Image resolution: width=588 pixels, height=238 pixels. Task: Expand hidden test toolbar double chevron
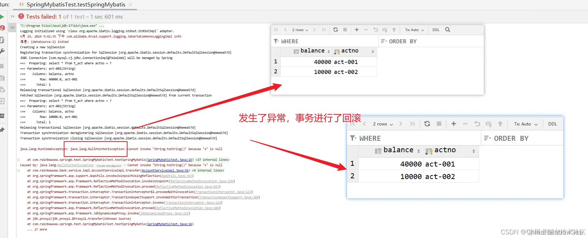[13, 16]
